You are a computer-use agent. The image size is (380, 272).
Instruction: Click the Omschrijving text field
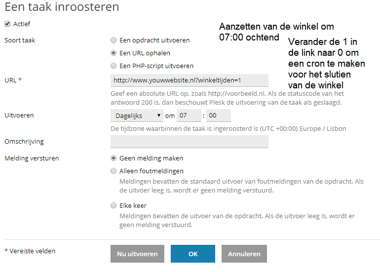[x=190, y=142]
